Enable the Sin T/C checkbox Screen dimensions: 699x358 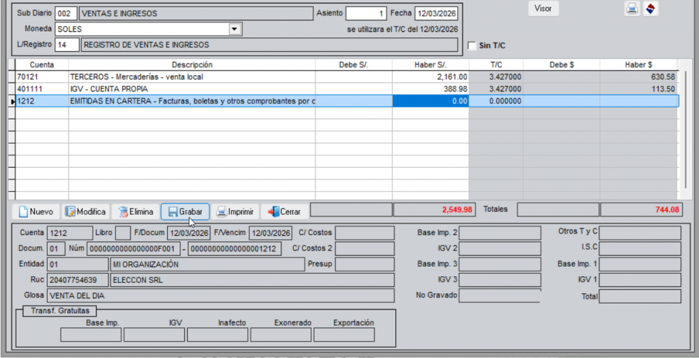[472, 46]
